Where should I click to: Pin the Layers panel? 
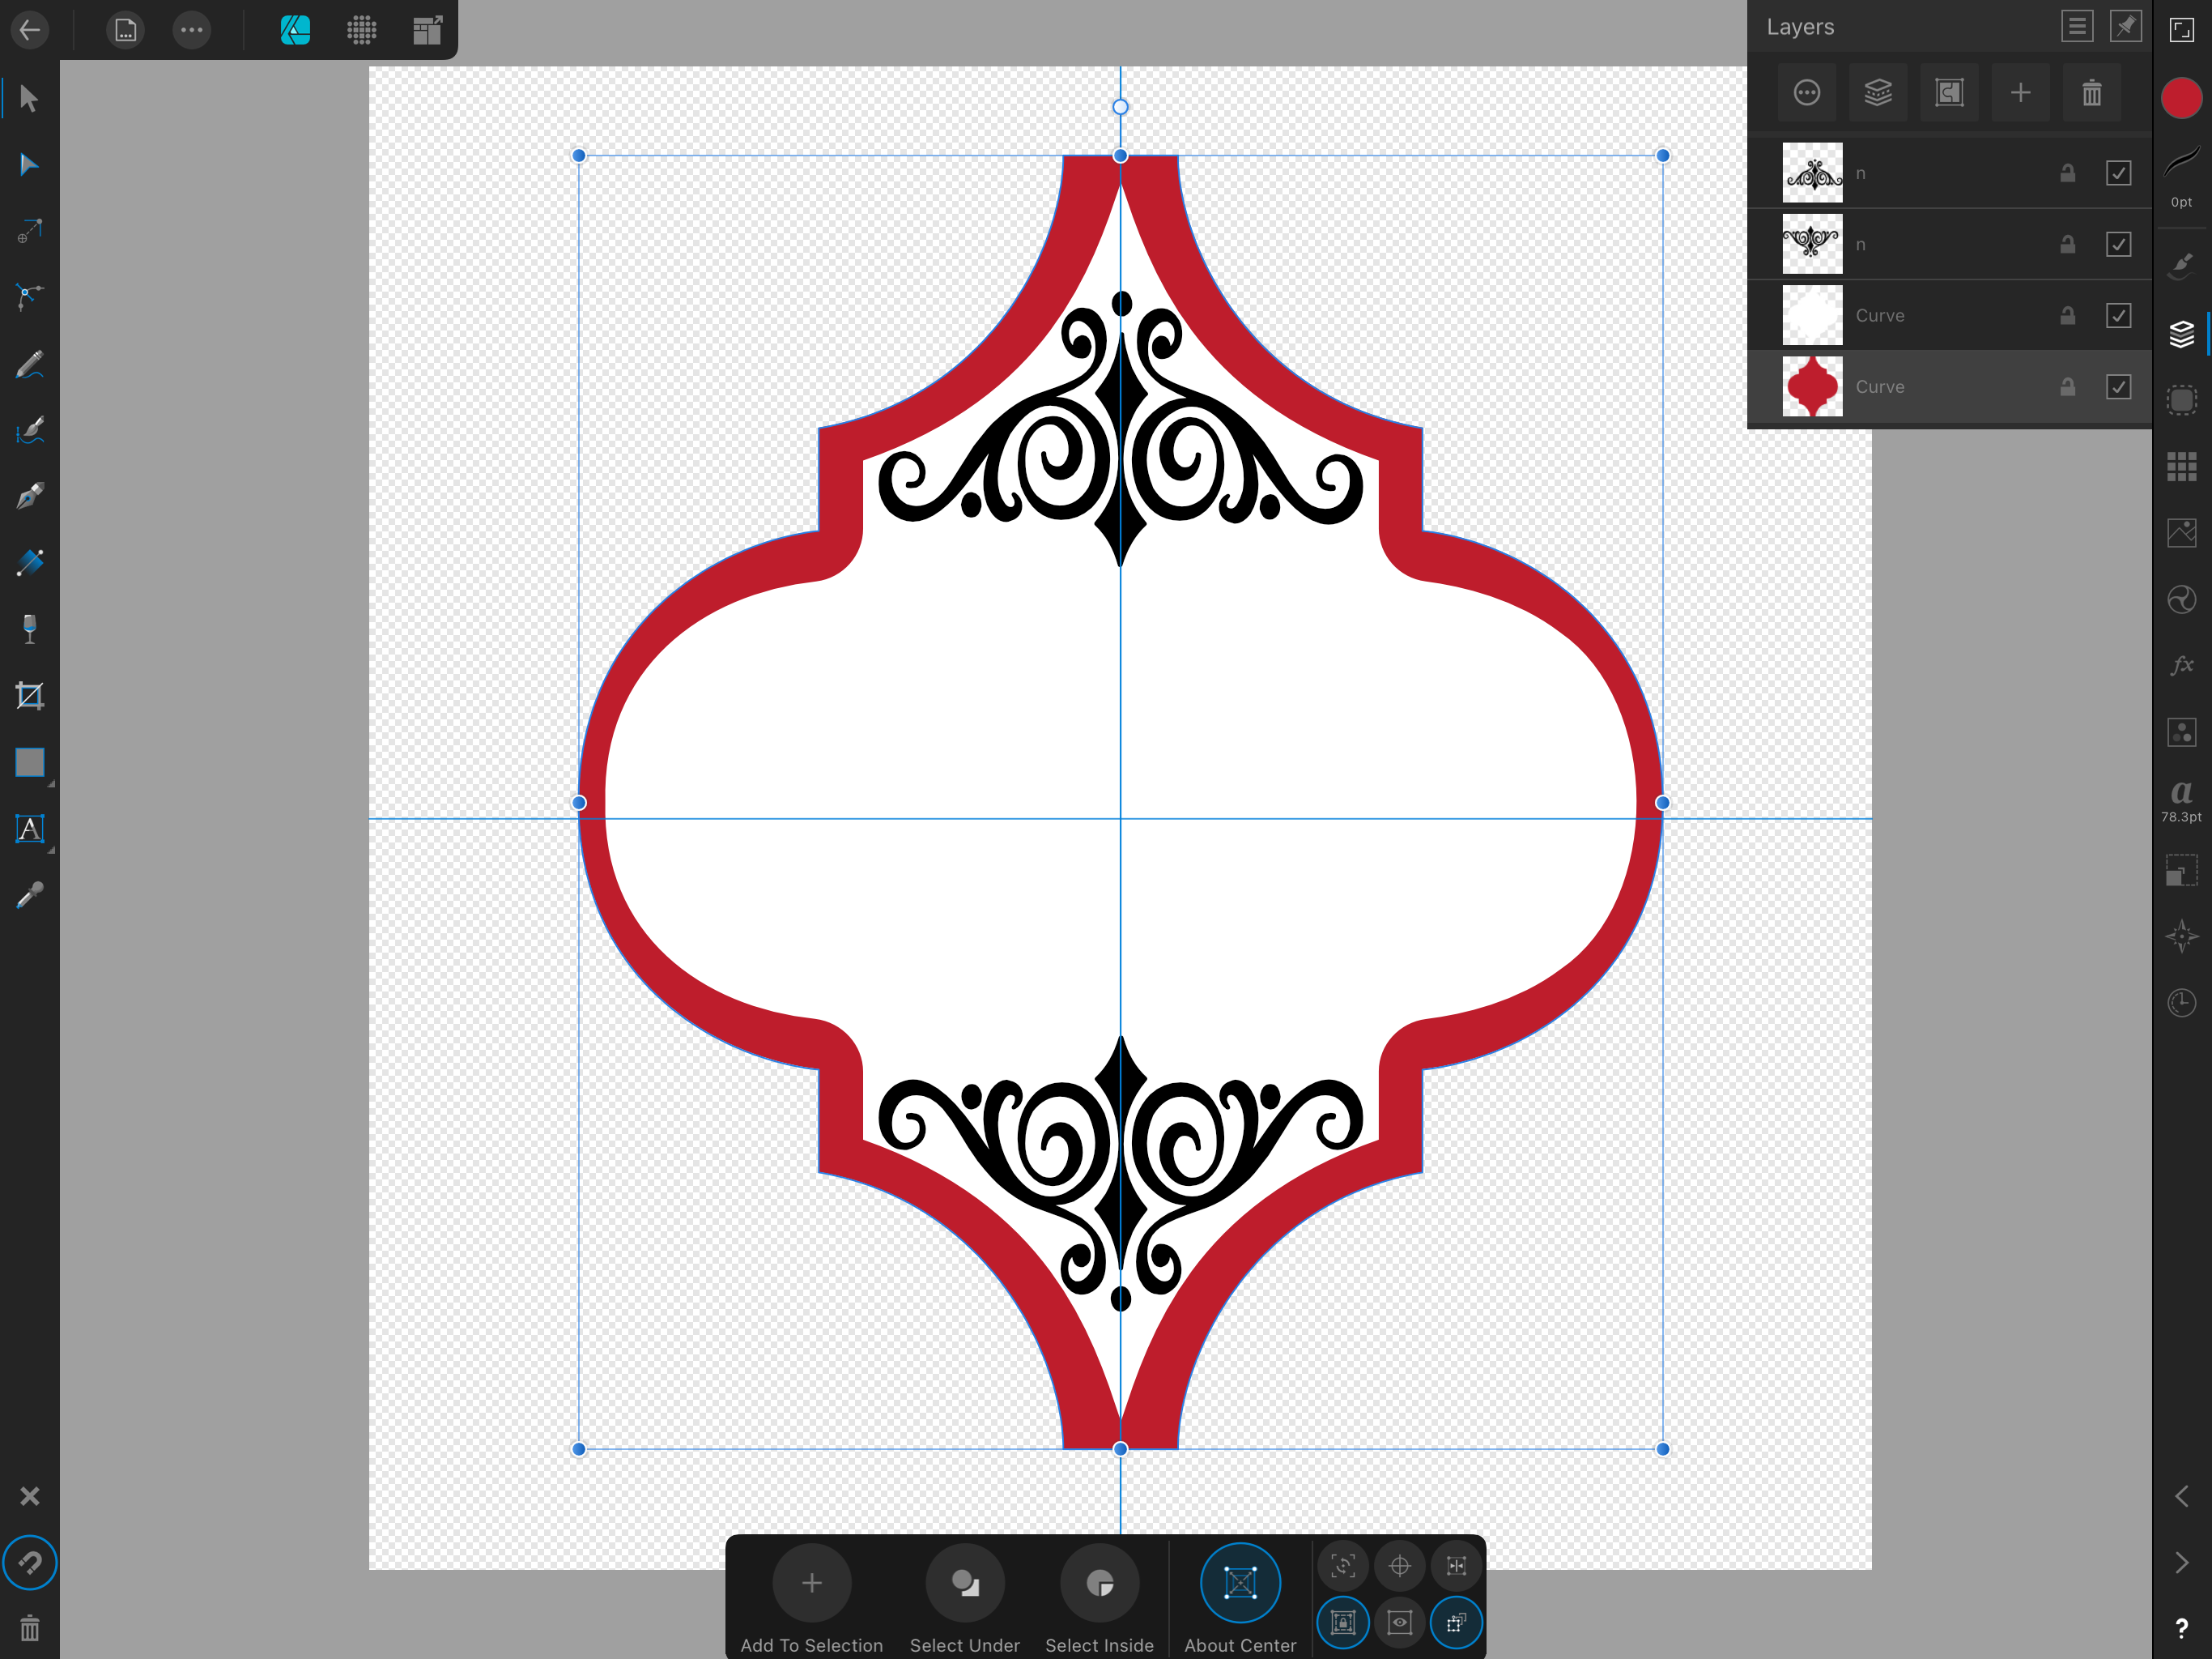tap(2125, 27)
